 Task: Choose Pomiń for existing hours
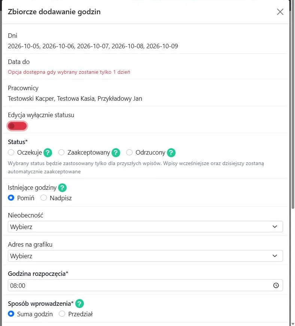tap(11, 198)
